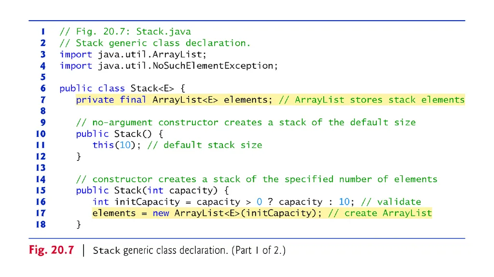Click the 'import' keyword on line 4

point(76,66)
